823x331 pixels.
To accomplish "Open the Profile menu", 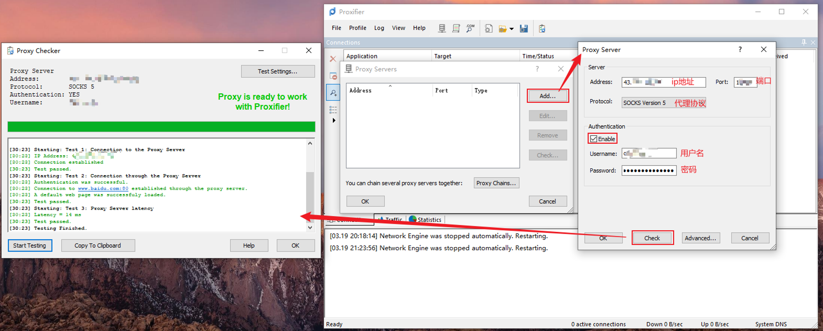I will (x=358, y=28).
